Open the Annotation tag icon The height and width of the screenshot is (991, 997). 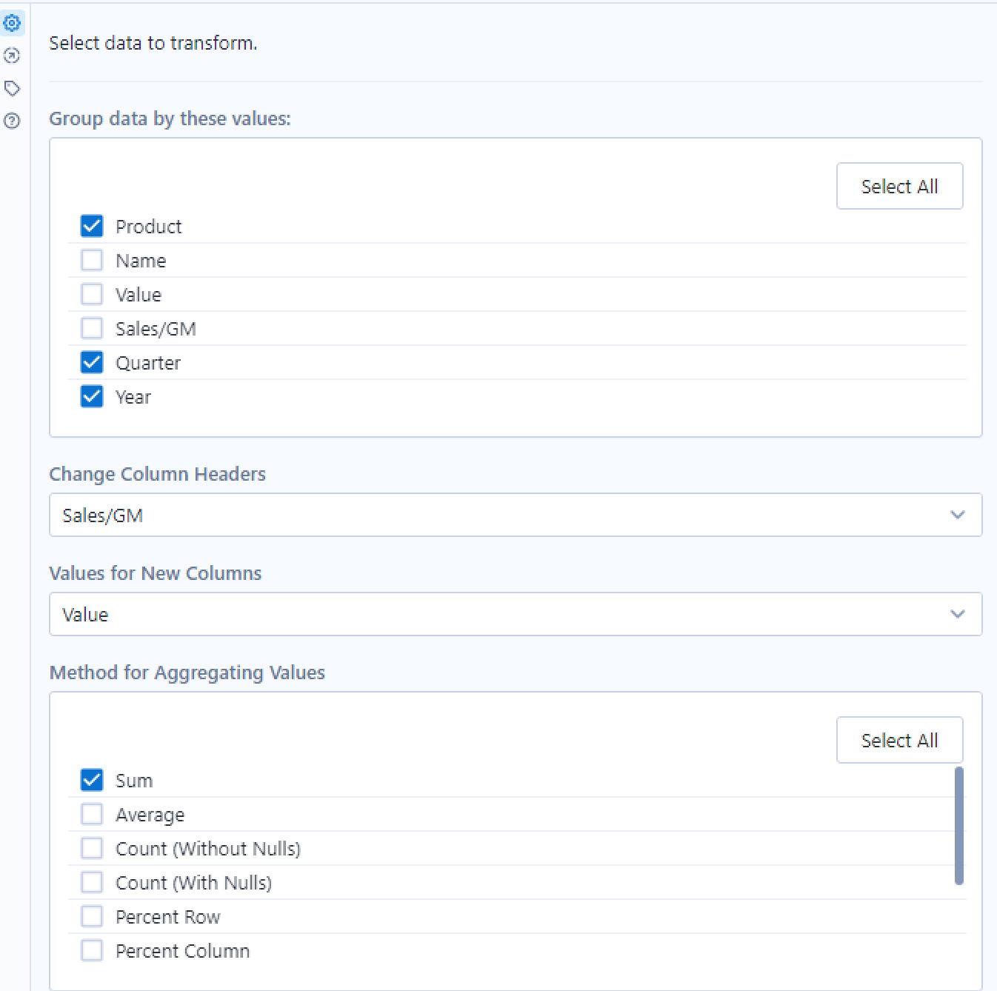coord(13,89)
